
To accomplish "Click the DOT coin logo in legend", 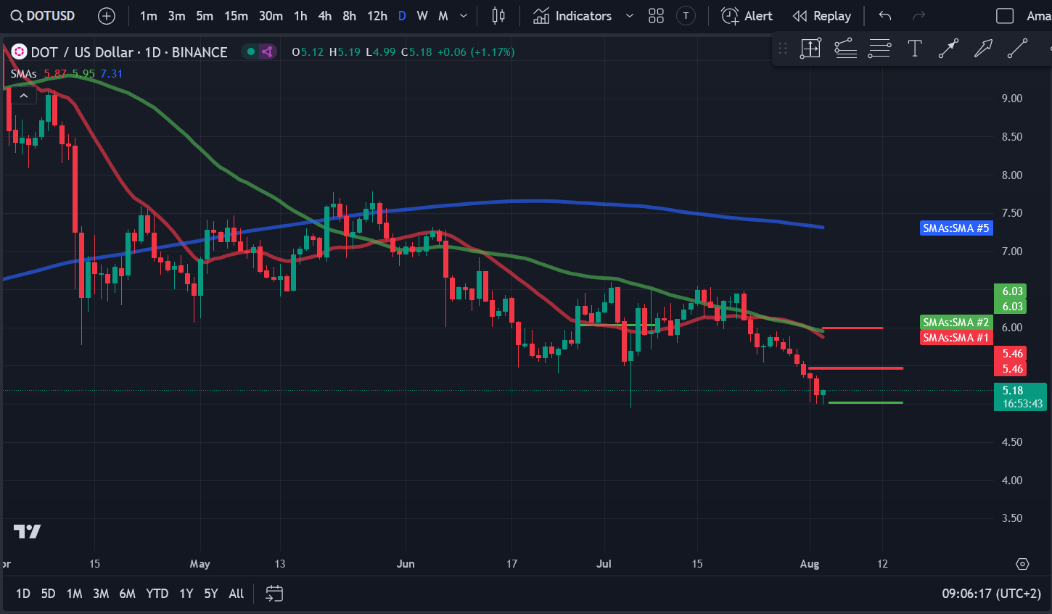I will pos(19,52).
